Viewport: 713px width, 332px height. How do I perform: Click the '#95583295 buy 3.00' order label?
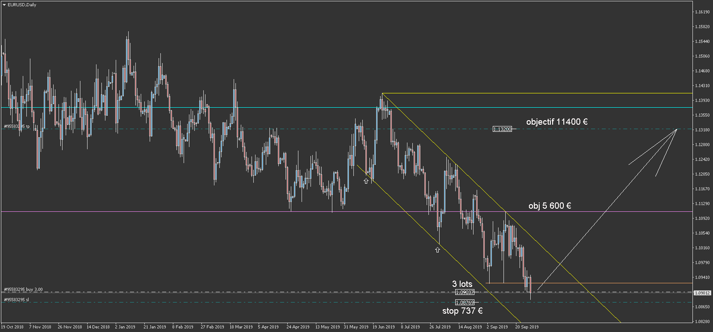pyautogui.click(x=23, y=290)
